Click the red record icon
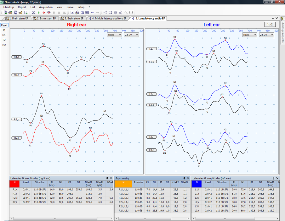The height and width of the screenshot is (221, 285). 44,13
